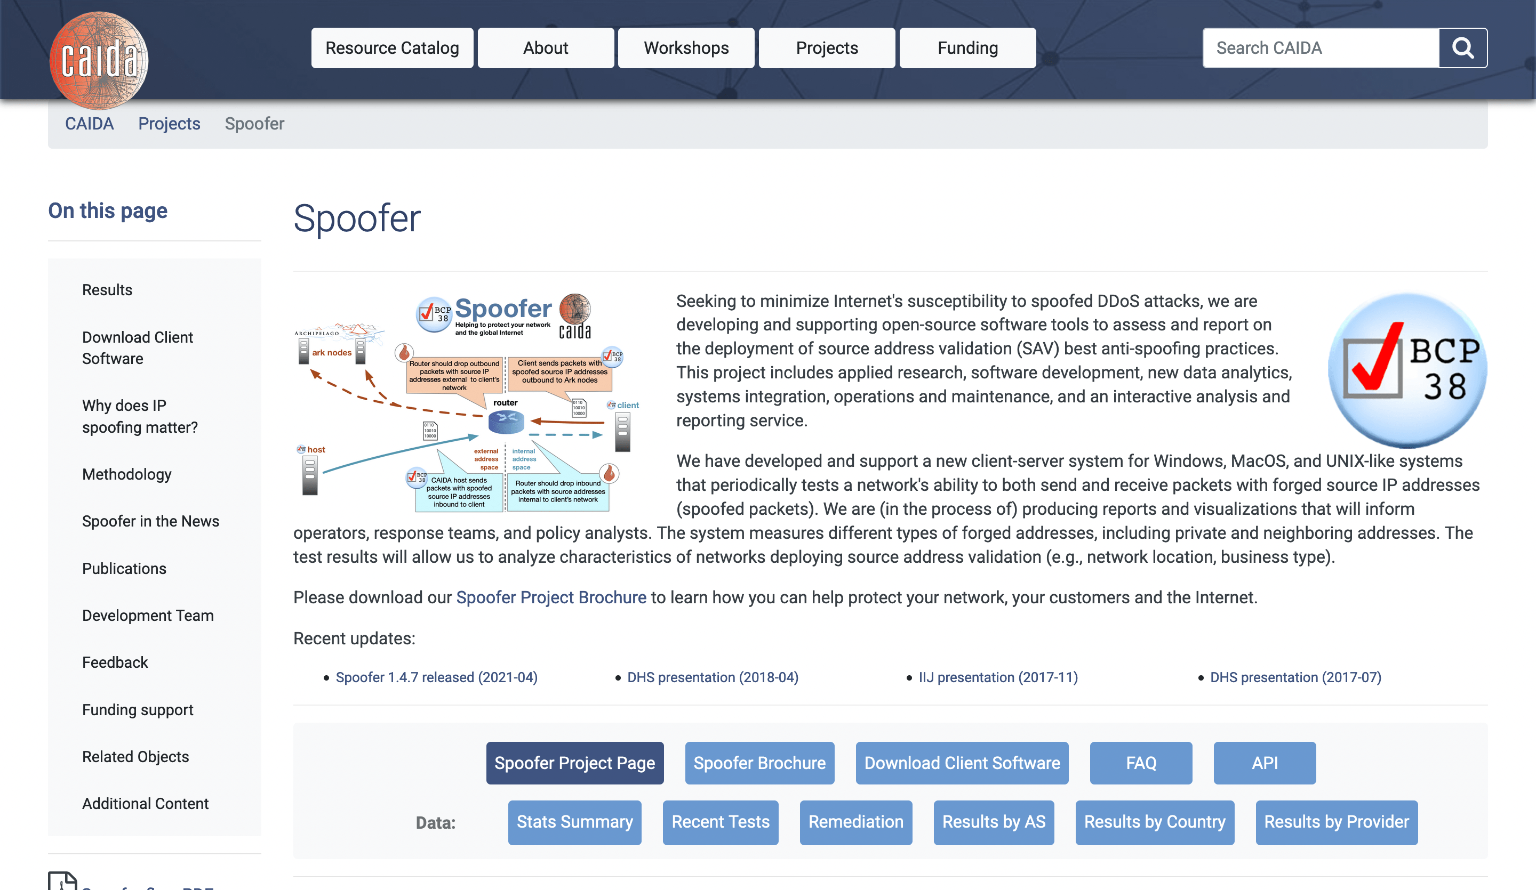Screen dimensions: 1536x890
Task: Click the API icon button
Action: [1265, 763]
